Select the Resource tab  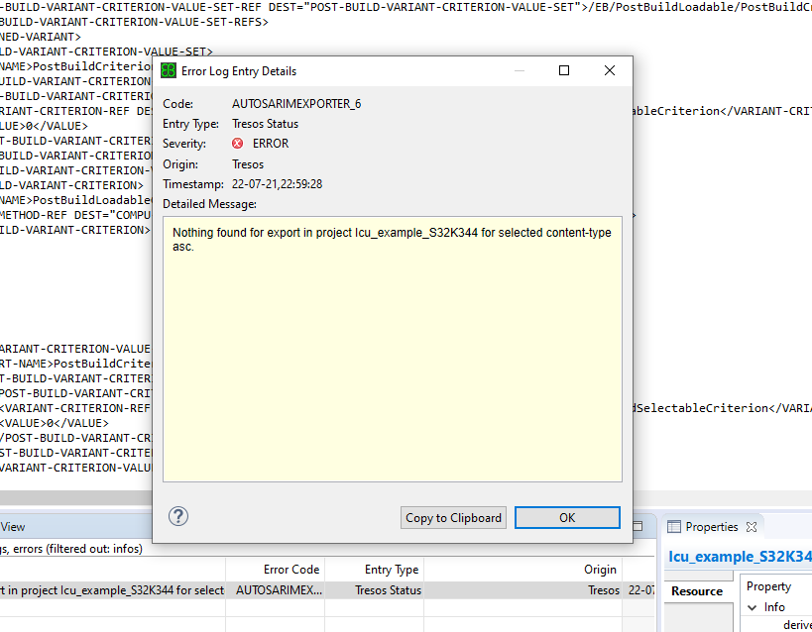click(697, 590)
